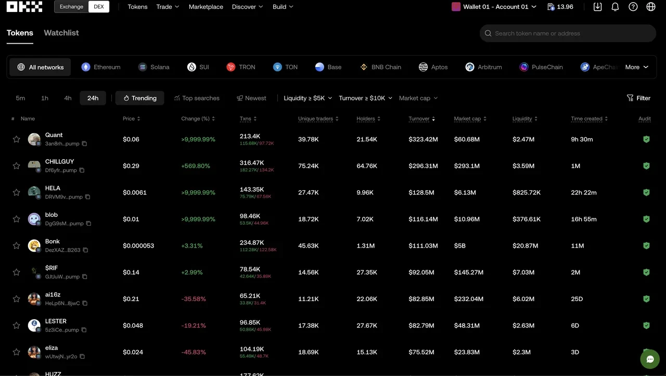666x376 pixels.
Task: Open the help question mark icon
Action: (633, 7)
